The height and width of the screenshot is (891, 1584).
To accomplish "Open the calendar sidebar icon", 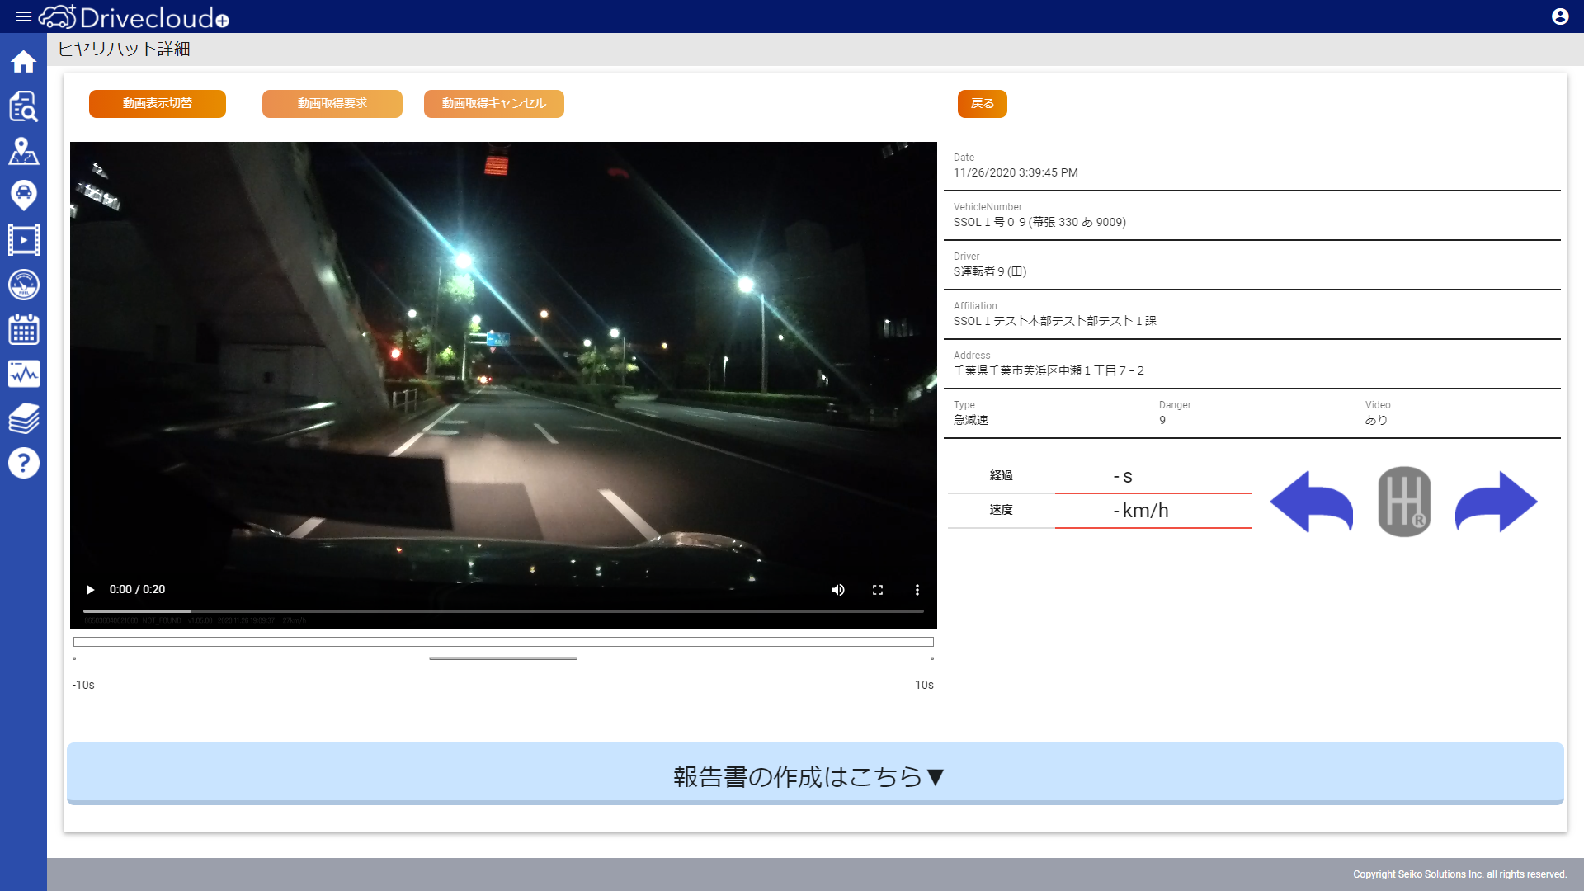I will 23,329.
